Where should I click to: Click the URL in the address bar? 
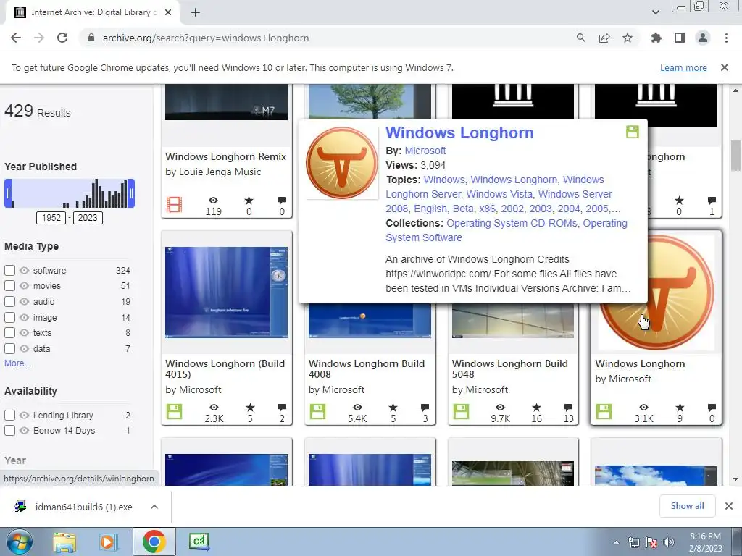click(206, 38)
